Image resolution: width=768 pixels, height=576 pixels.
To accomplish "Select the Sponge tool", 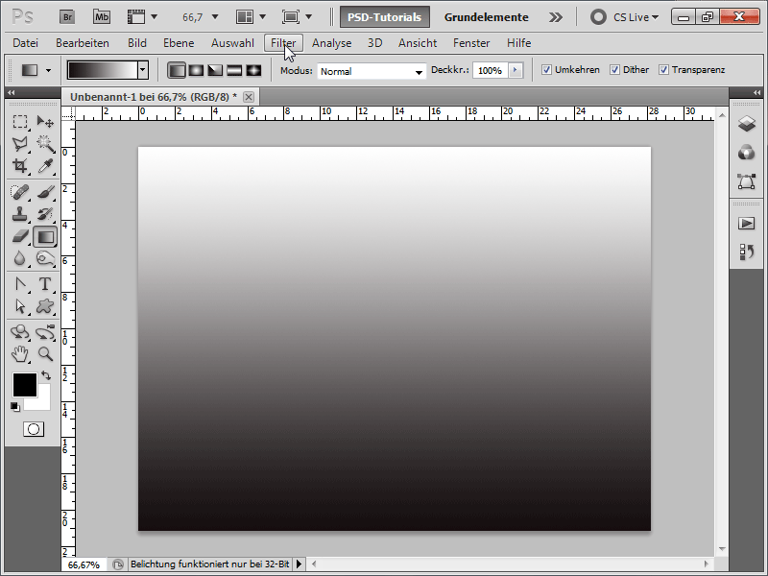I will (45, 258).
